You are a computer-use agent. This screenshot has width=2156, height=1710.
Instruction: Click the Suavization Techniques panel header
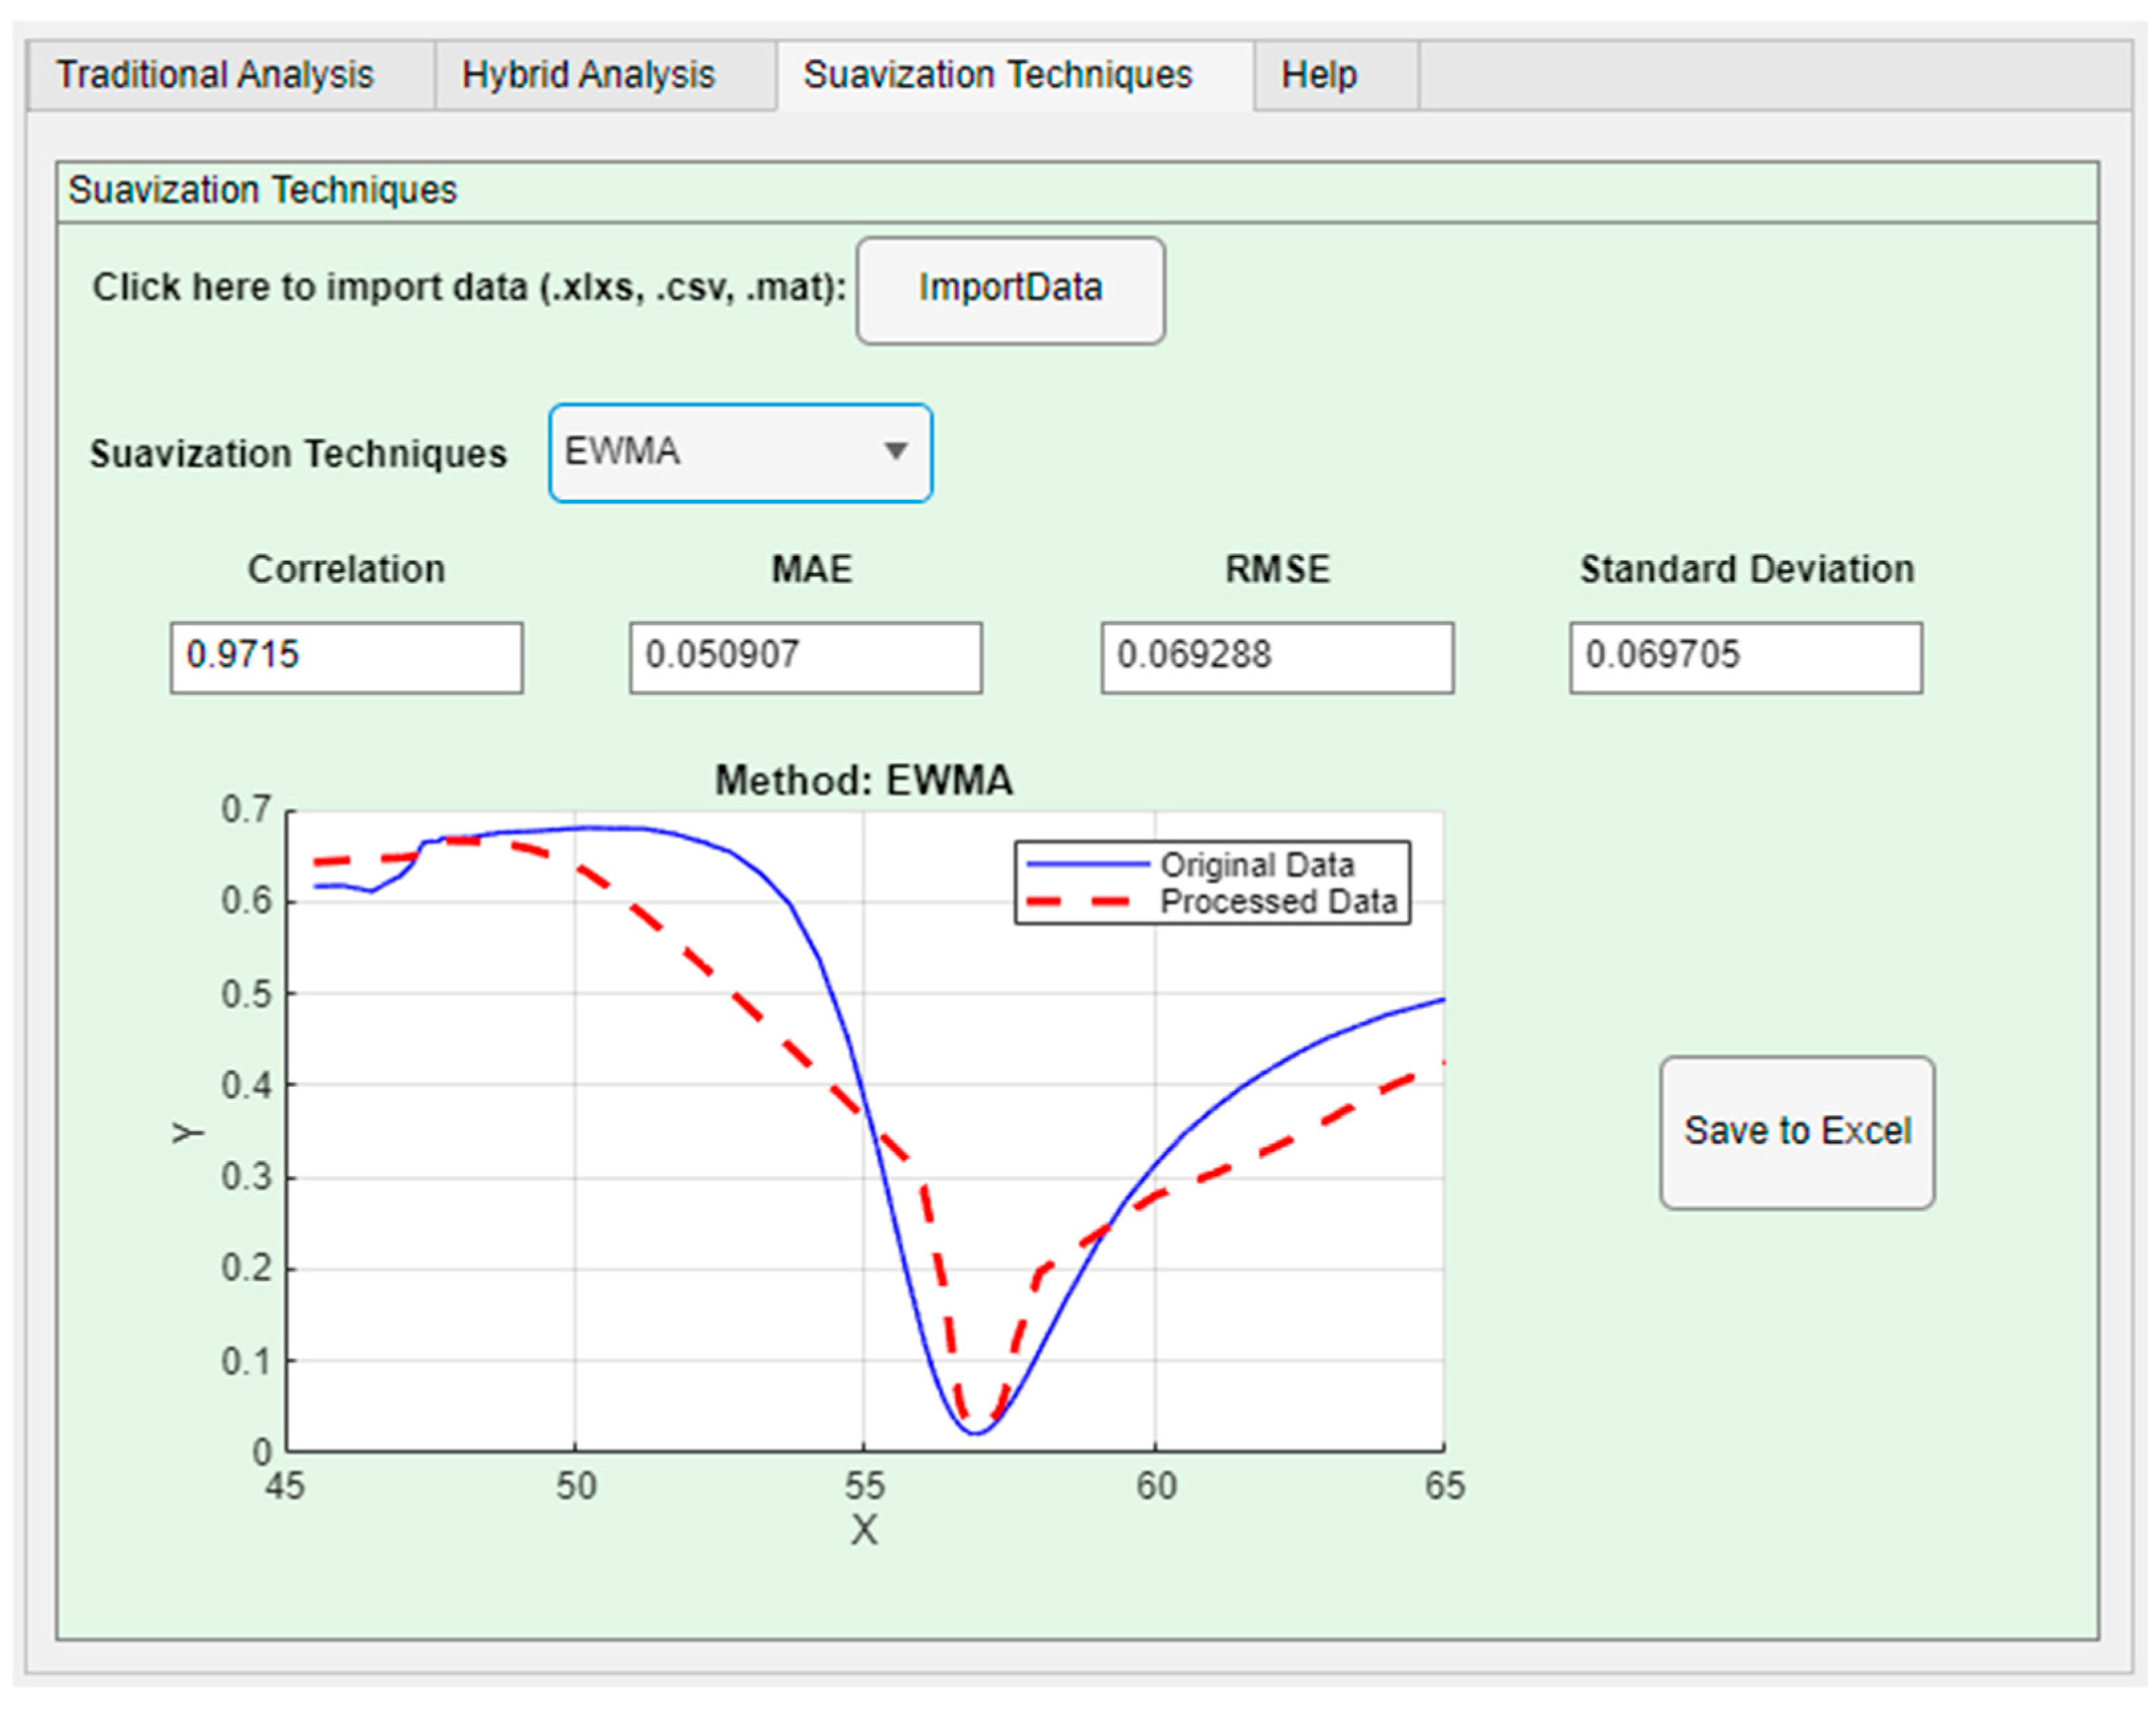click(x=262, y=190)
